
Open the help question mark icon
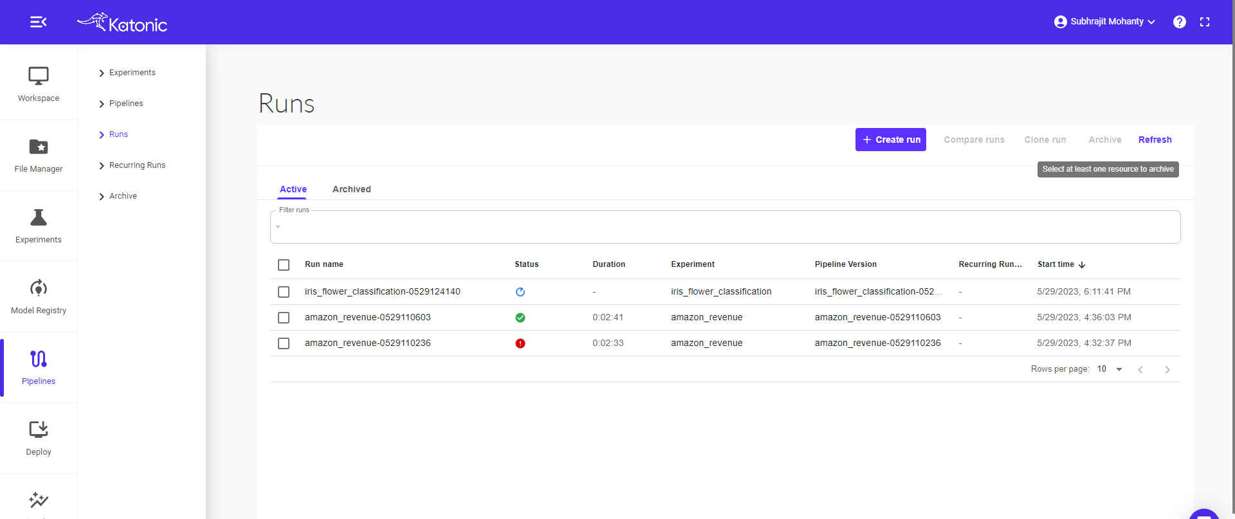pos(1180,22)
